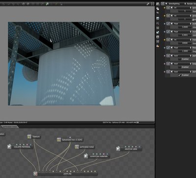The width and height of the screenshot is (196, 178).
Task: Select the Titanium material node
Action: 34,137
